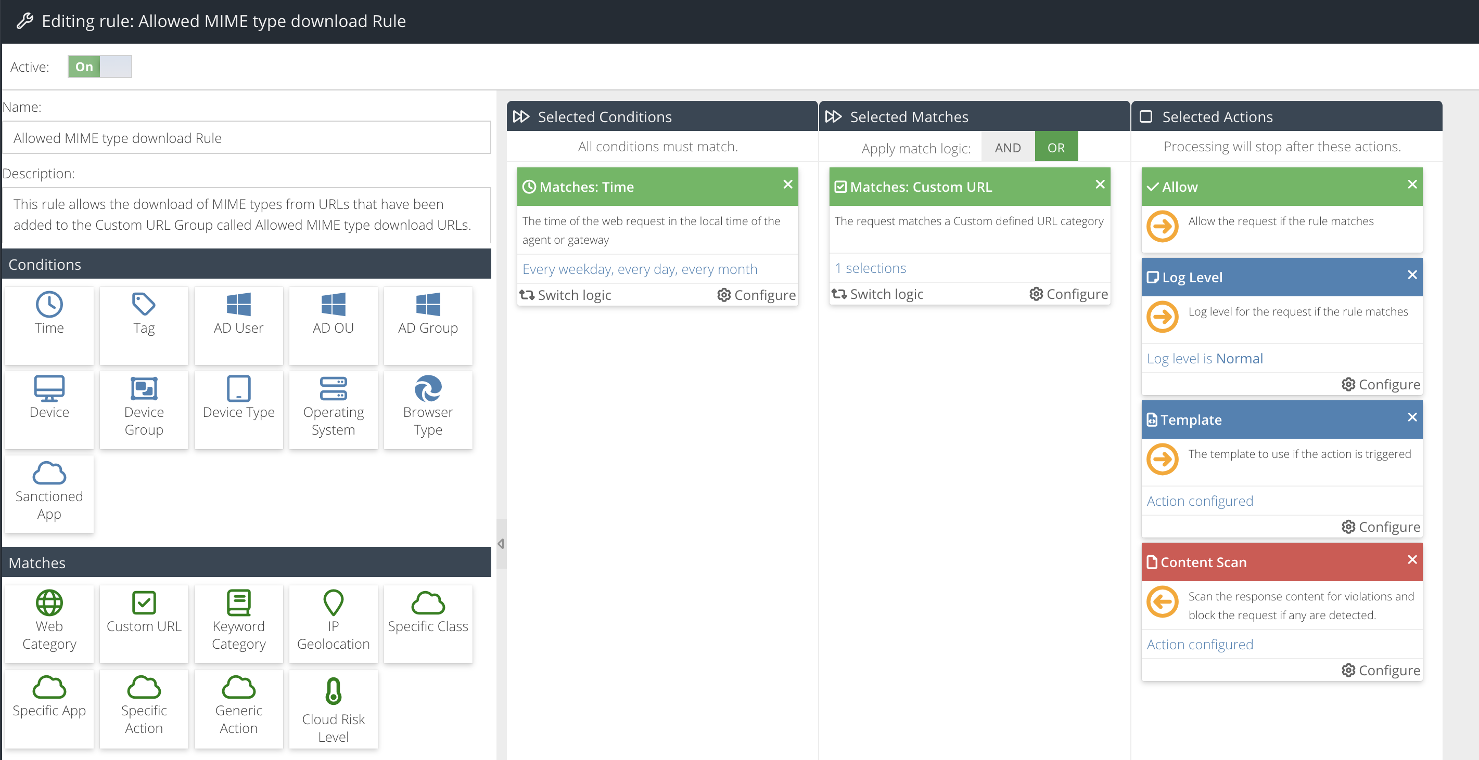Switch logic on Matches: Time card

[x=566, y=295]
